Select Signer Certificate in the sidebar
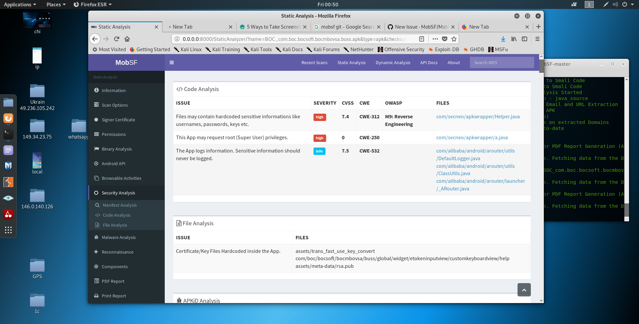639x324 pixels. (118, 120)
